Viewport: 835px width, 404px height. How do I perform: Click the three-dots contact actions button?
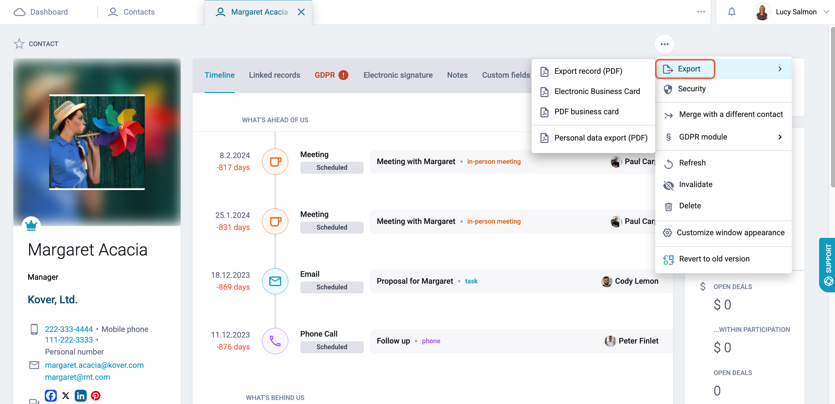[x=664, y=44]
